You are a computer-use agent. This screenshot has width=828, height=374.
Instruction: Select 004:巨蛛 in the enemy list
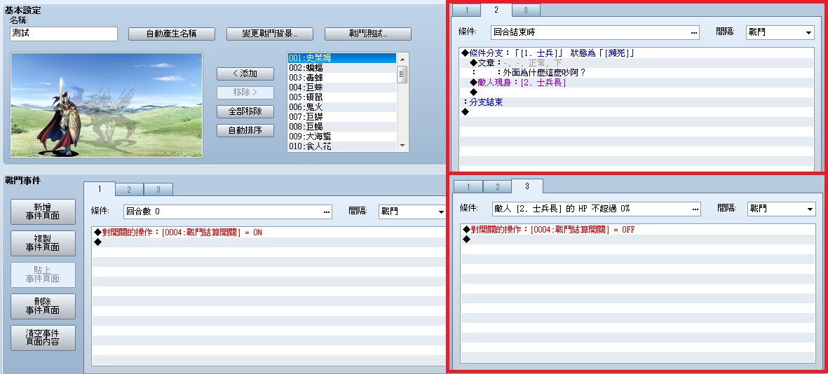click(x=342, y=88)
